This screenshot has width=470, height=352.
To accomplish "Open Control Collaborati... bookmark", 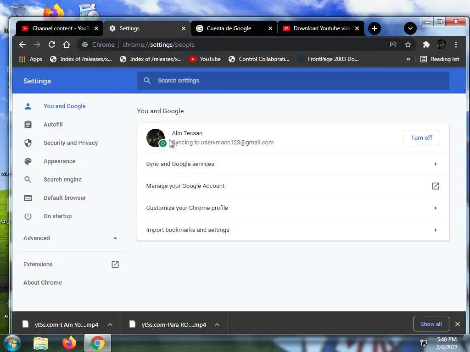I will (x=259, y=59).
